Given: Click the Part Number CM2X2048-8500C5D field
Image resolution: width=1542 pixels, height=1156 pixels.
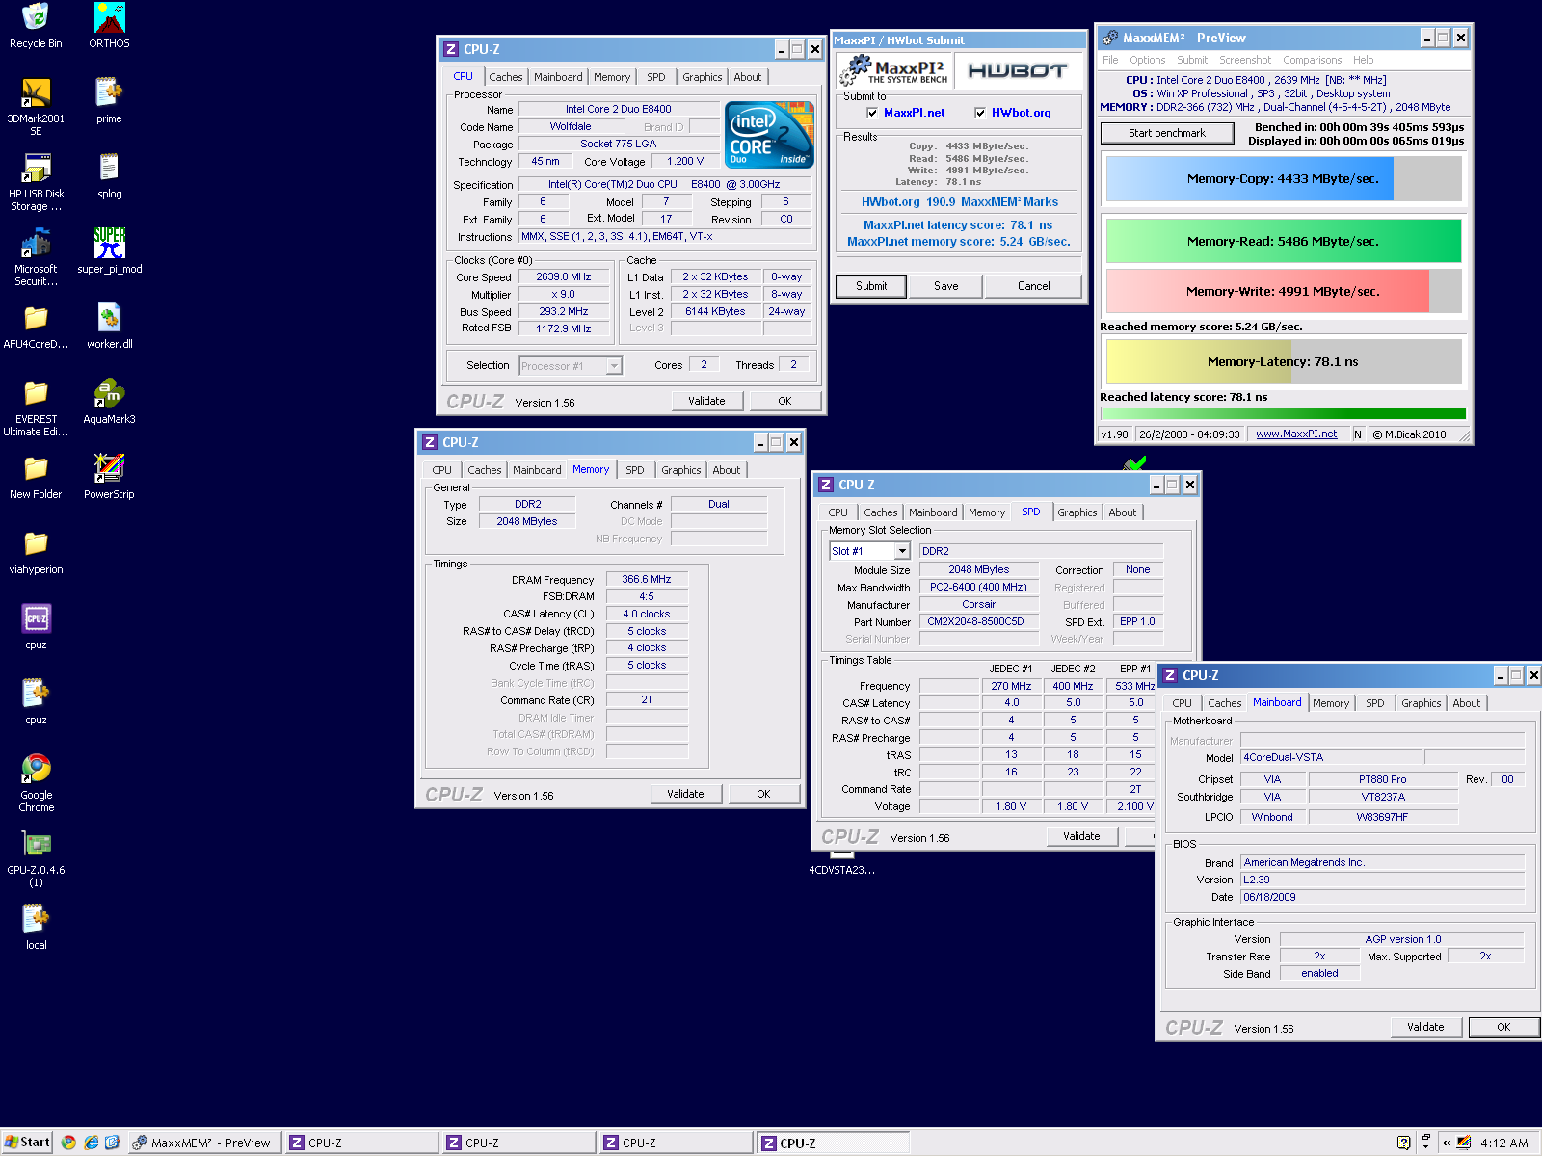Looking at the screenshot, I should 978,622.
